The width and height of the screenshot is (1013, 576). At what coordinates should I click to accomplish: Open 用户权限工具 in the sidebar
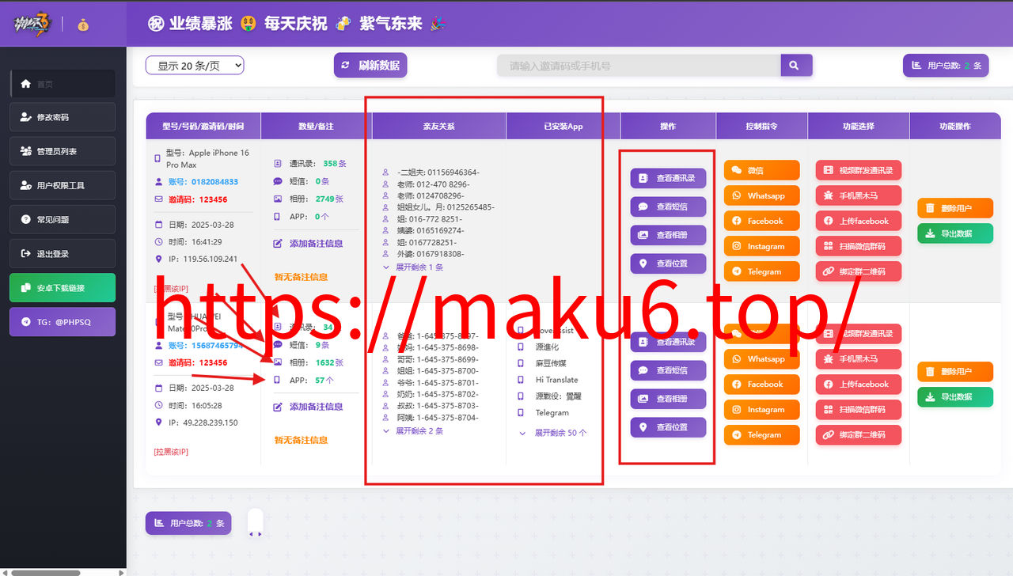[63, 185]
